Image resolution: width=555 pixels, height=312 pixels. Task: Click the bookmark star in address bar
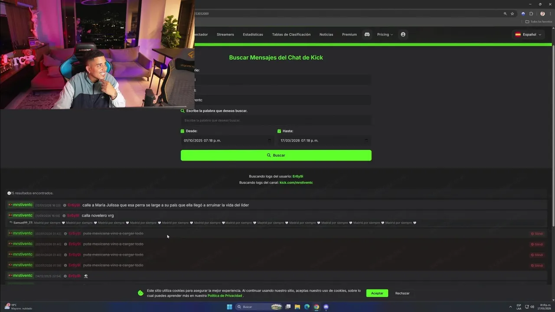tap(512, 13)
